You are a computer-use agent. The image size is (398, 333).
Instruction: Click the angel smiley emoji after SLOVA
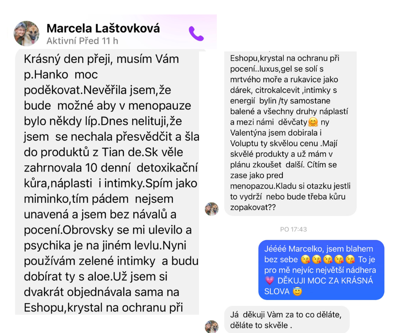click(297, 292)
